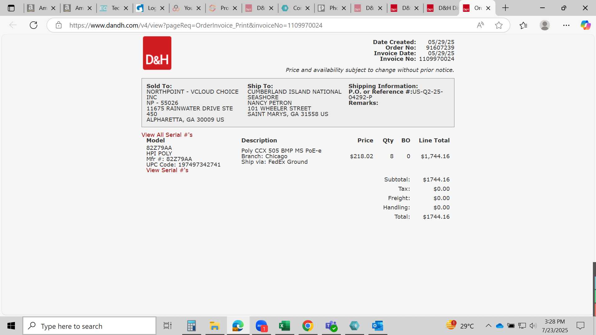Click the browser back arrow
596x335 pixels.
point(13,25)
